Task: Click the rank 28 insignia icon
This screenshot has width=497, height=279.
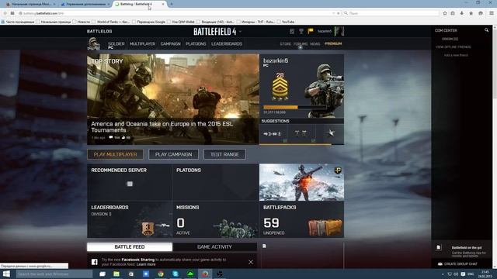Action: (280, 88)
